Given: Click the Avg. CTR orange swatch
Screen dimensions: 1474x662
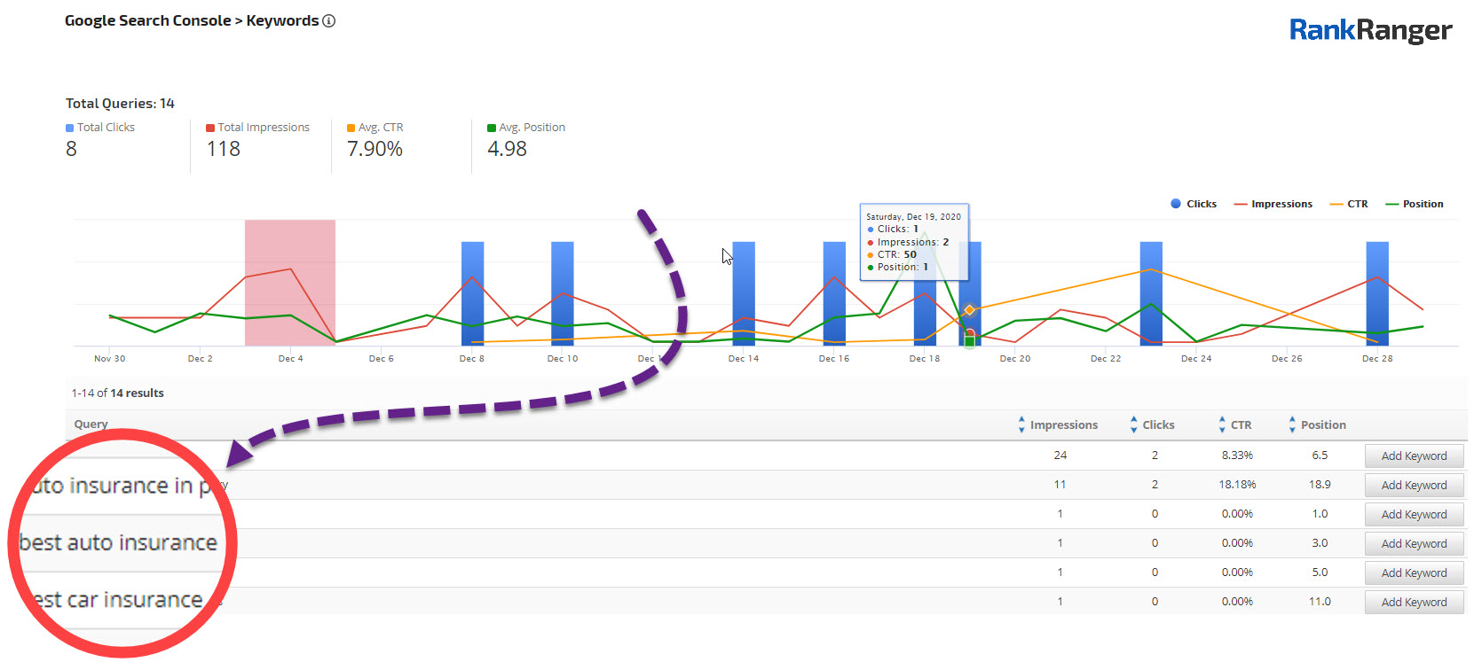Looking at the screenshot, I should pyautogui.click(x=351, y=129).
